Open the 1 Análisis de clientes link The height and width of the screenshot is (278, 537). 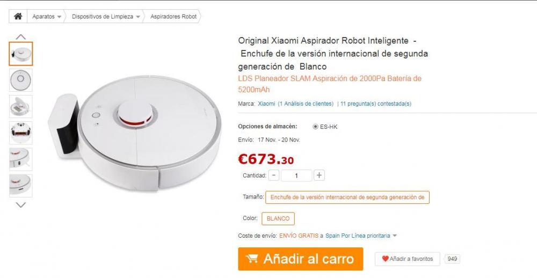pos(306,104)
